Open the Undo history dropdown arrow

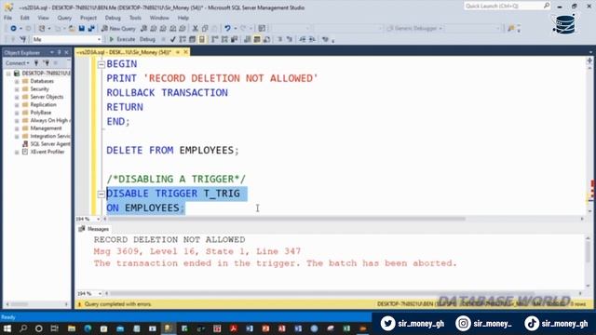pos(235,29)
